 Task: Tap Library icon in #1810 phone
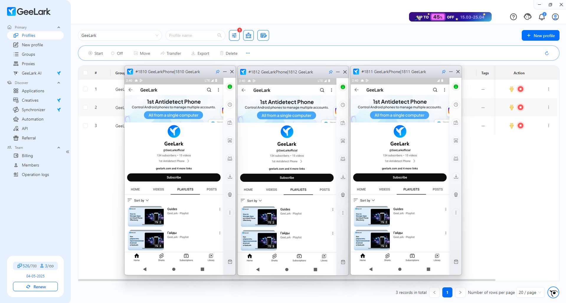coord(211,257)
